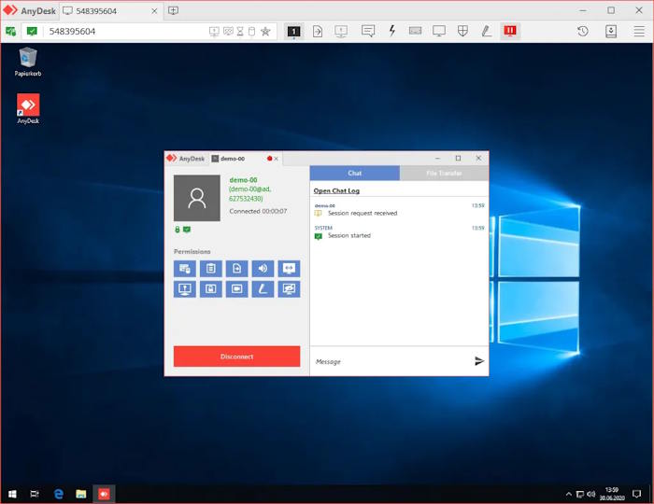The width and height of the screenshot is (654, 504).
Task: Open the Permissions shield icon in the toolbar
Action: tap(462, 31)
